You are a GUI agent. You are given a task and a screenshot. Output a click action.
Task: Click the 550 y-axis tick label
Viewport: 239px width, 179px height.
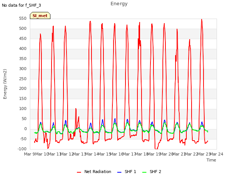tap(23, 19)
